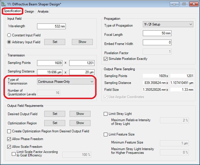The image size is (200, 165).
Task: Enable Limit Feature Size option
Action: (106, 134)
